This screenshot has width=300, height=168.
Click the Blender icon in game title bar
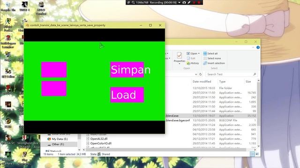[x=27, y=25]
